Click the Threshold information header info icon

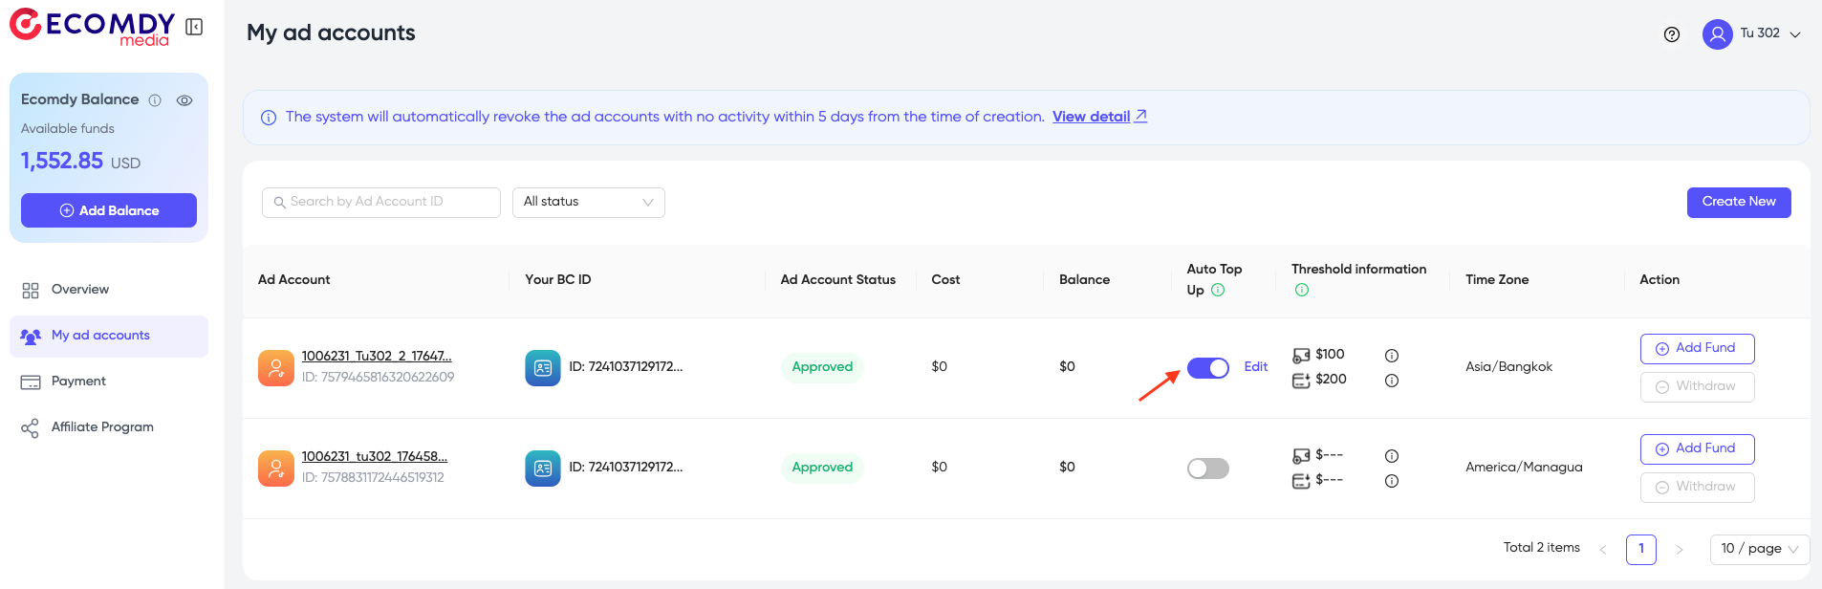click(1301, 291)
